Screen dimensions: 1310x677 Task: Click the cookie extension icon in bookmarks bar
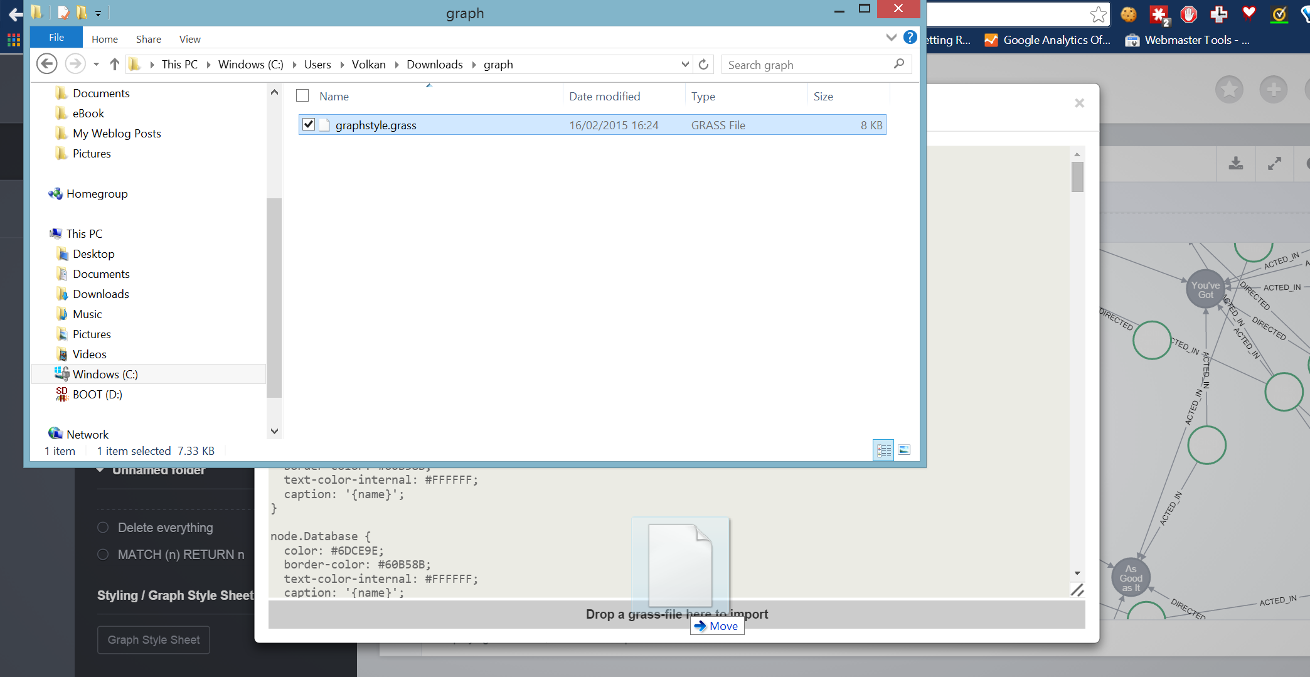click(1129, 14)
